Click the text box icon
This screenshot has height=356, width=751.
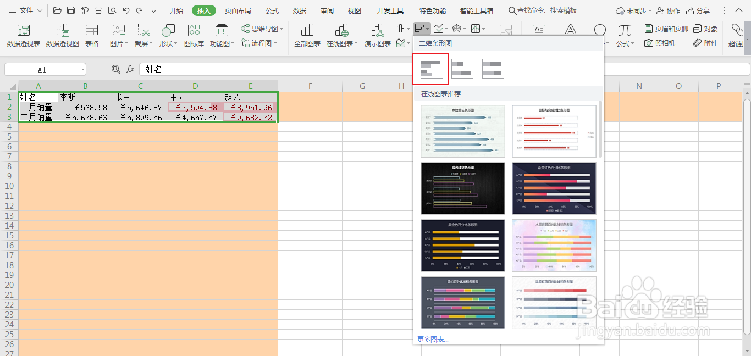539,30
